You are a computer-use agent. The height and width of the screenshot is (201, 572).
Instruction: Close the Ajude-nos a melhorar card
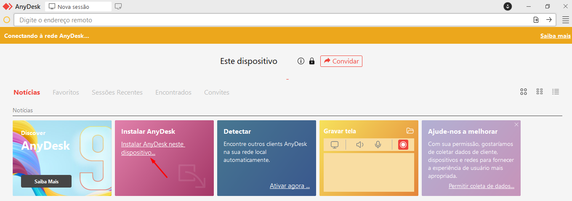516,124
